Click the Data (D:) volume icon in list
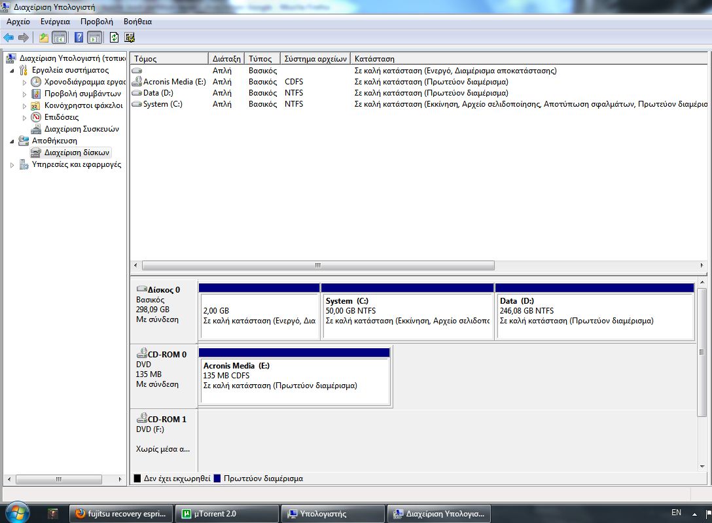 click(x=137, y=93)
